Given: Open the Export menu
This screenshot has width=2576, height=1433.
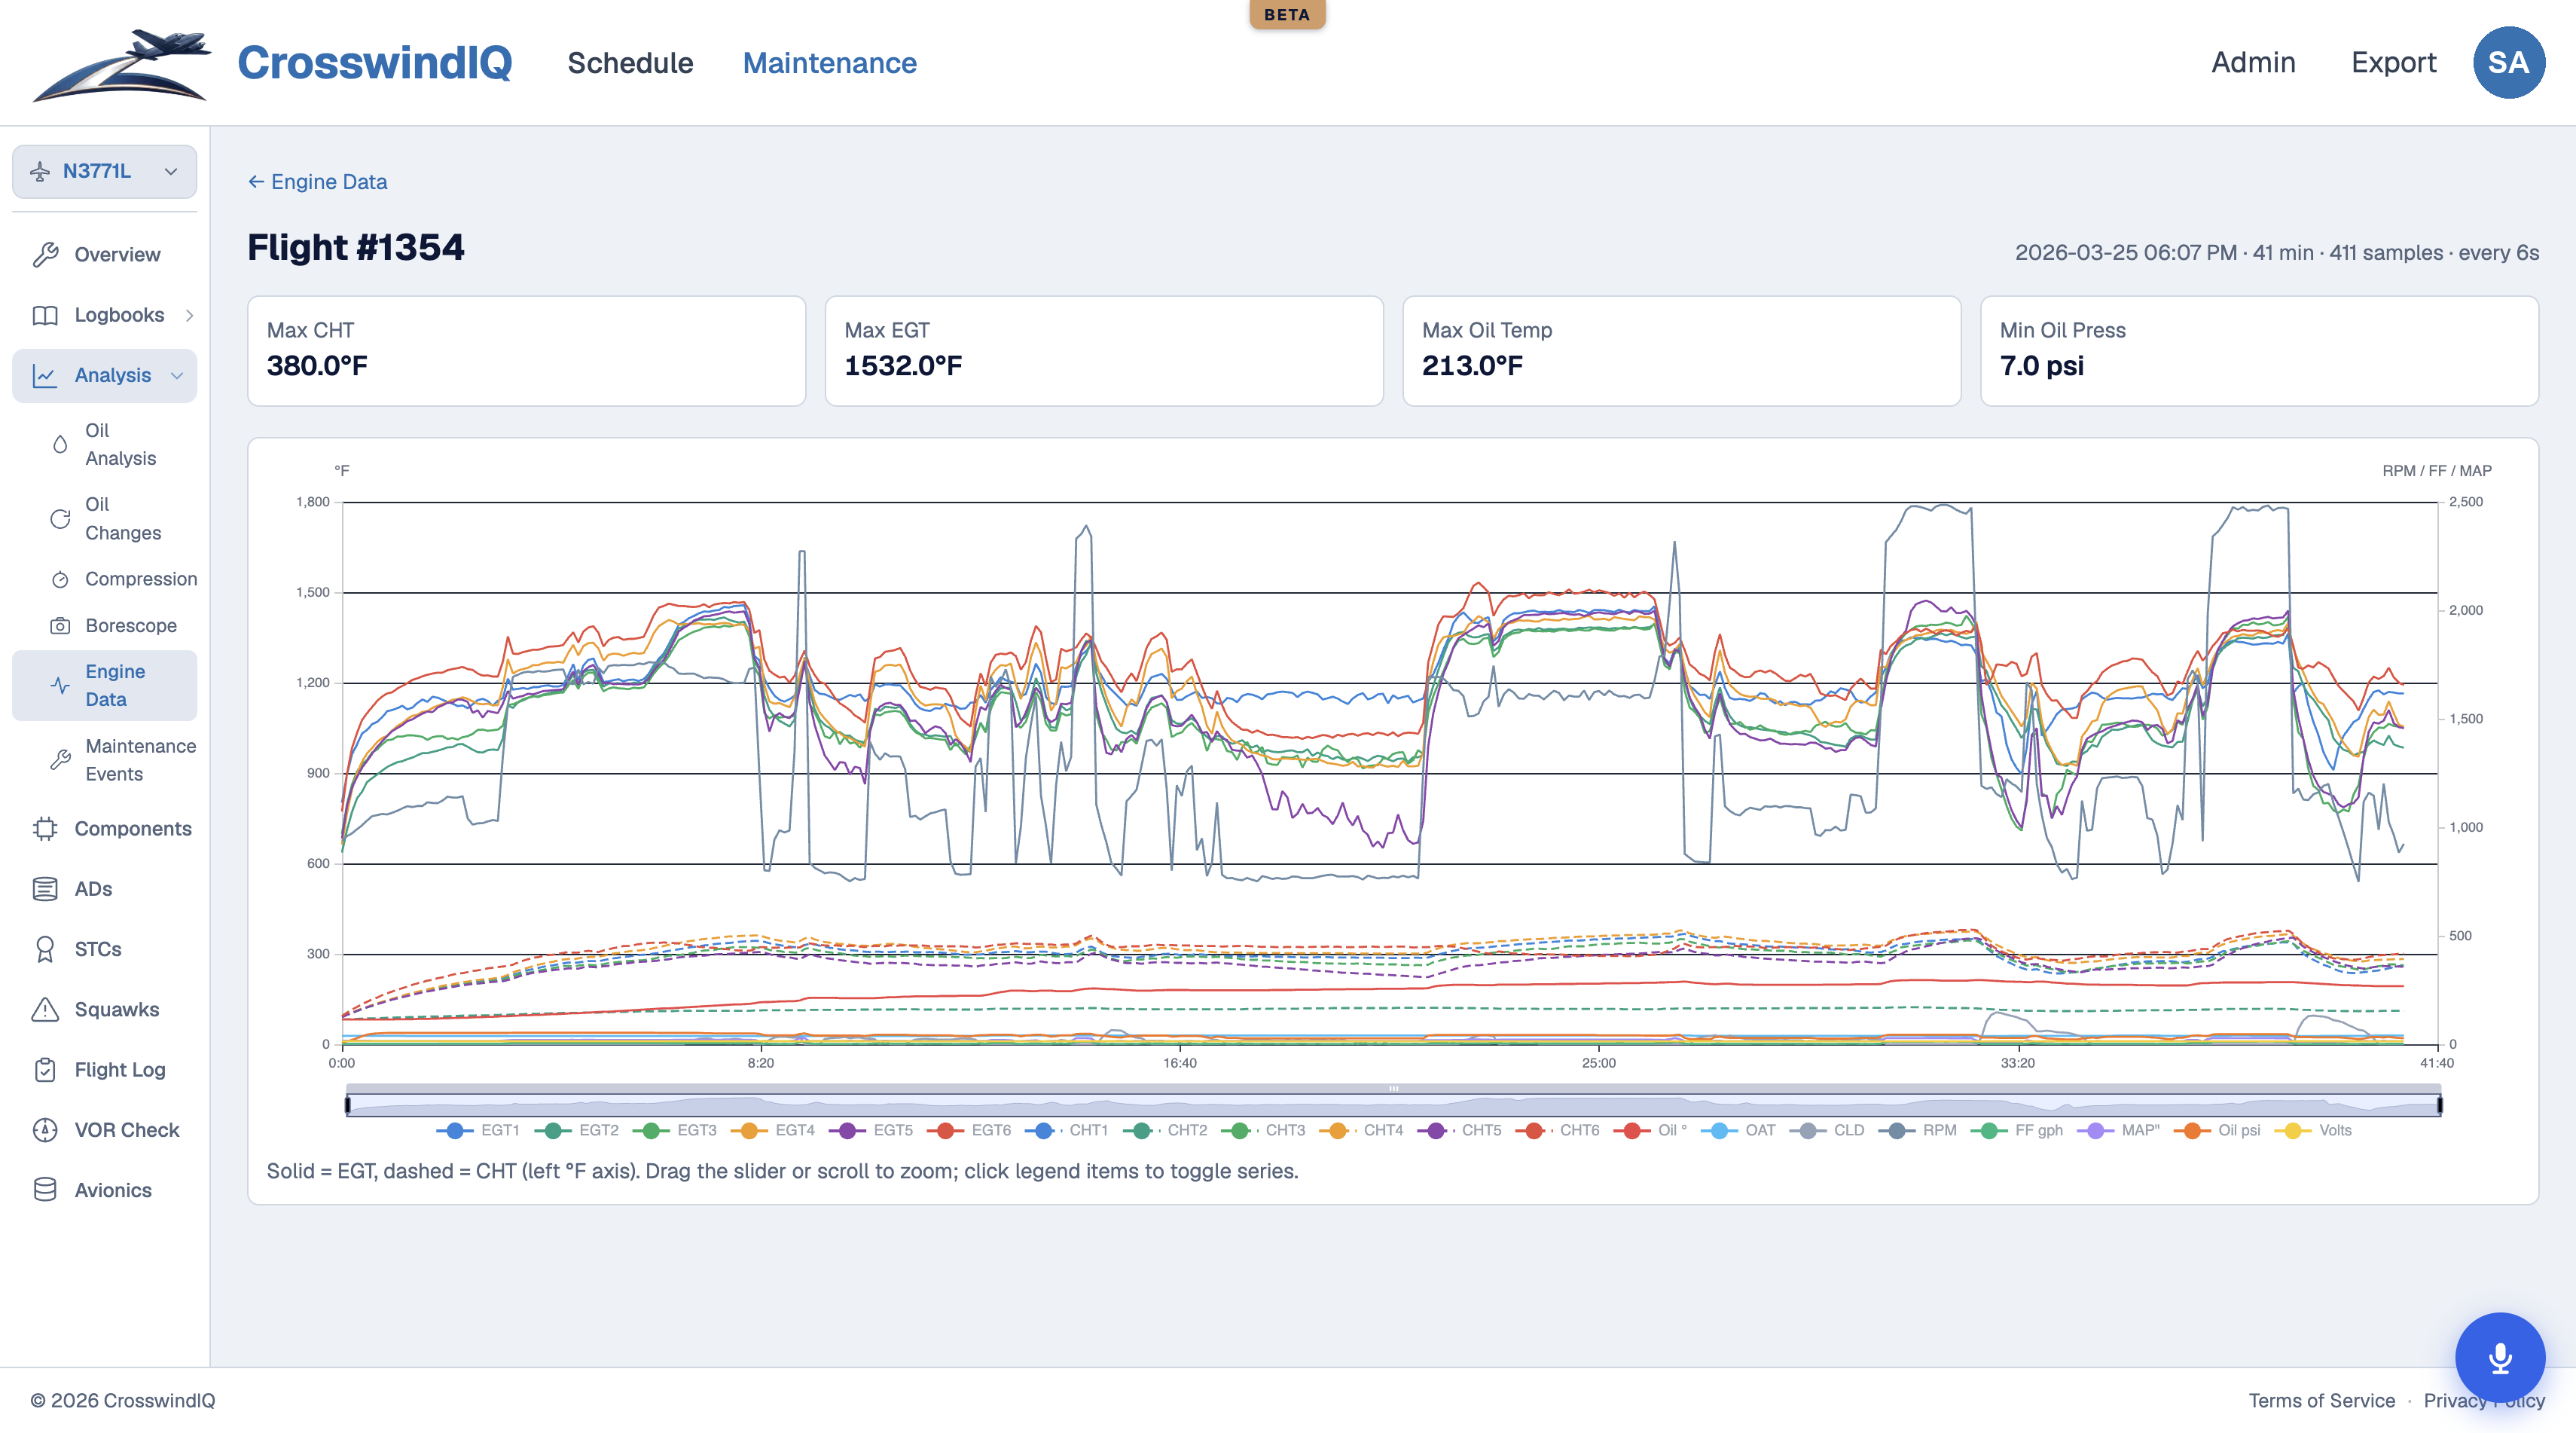Looking at the screenshot, I should pyautogui.click(x=2393, y=62).
